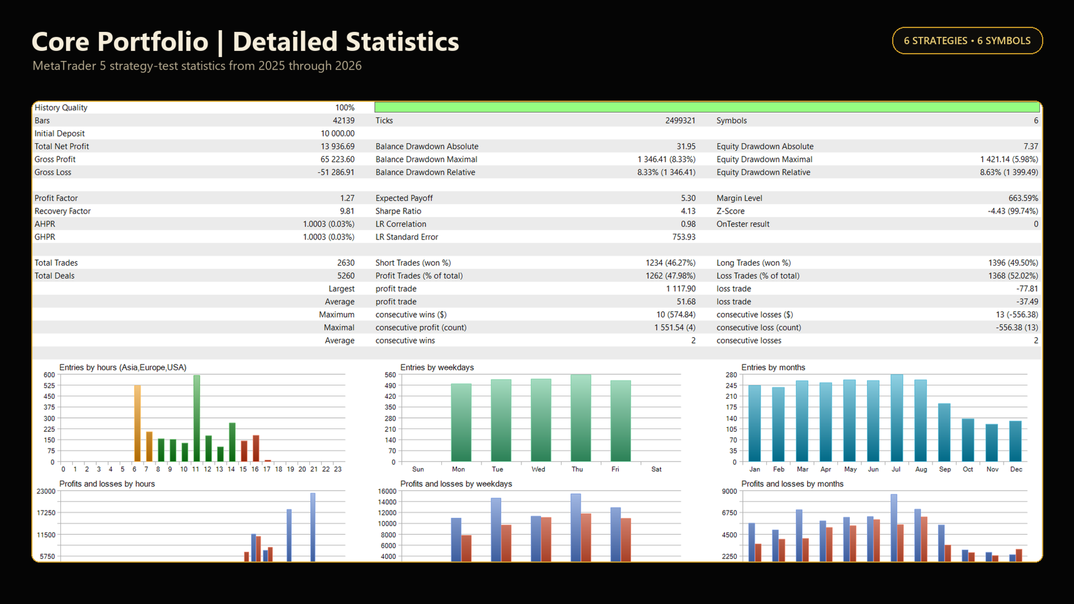Click the Largest profit trade value 1 117.90
1074x604 pixels.
681,289
